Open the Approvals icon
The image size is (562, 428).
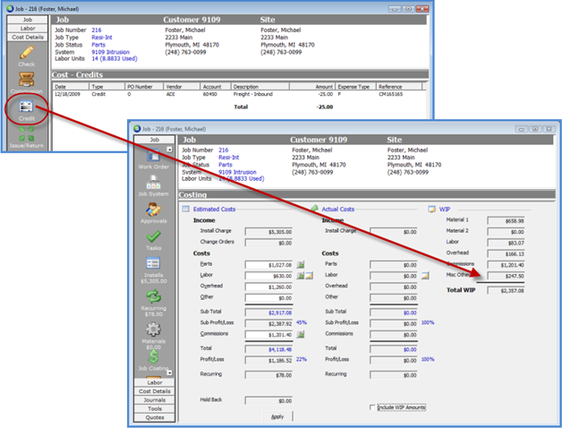(x=153, y=210)
